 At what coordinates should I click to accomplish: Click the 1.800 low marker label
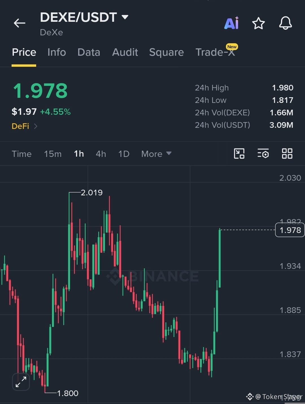67,393
